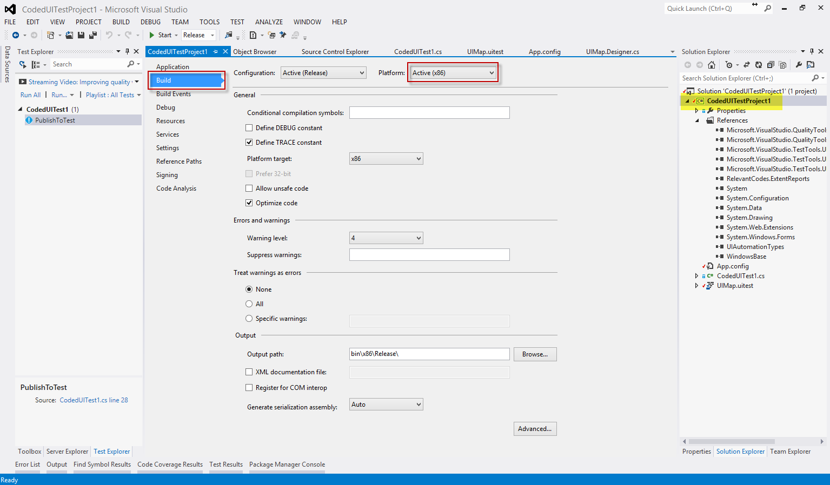
Task: Open the ANALYZE menu
Action: (x=269, y=22)
